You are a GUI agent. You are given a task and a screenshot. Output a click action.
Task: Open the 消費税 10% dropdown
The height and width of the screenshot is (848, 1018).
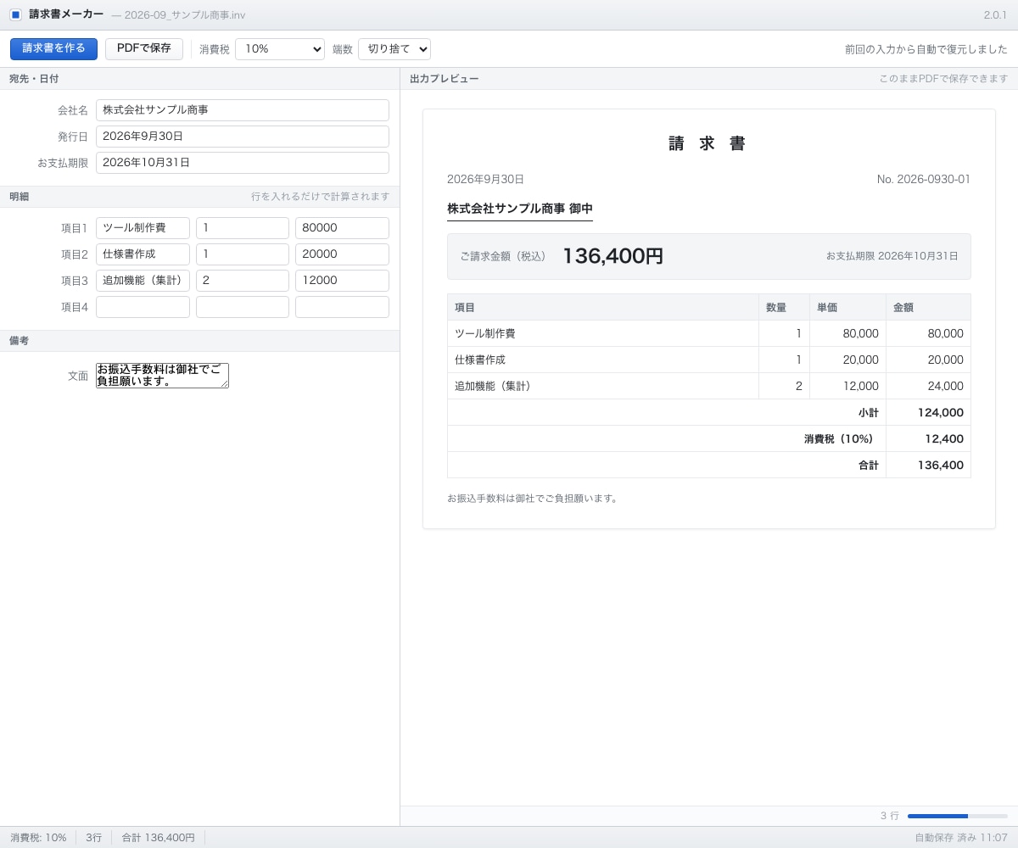[280, 49]
